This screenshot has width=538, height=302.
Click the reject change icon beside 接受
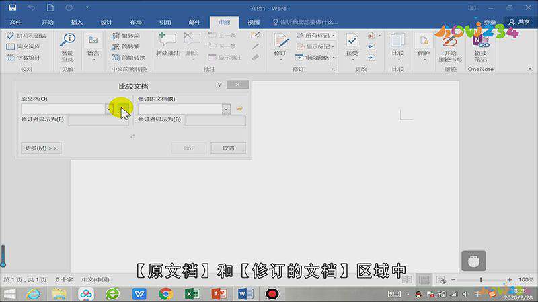[x=371, y=36]
